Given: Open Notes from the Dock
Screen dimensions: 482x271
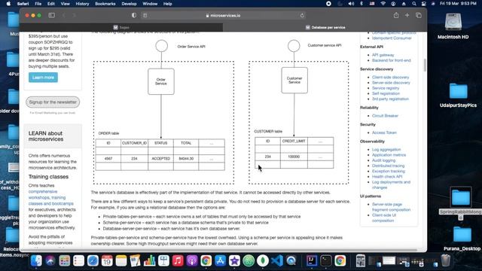Looking at the screenshot, I should [x=121, y=261].
